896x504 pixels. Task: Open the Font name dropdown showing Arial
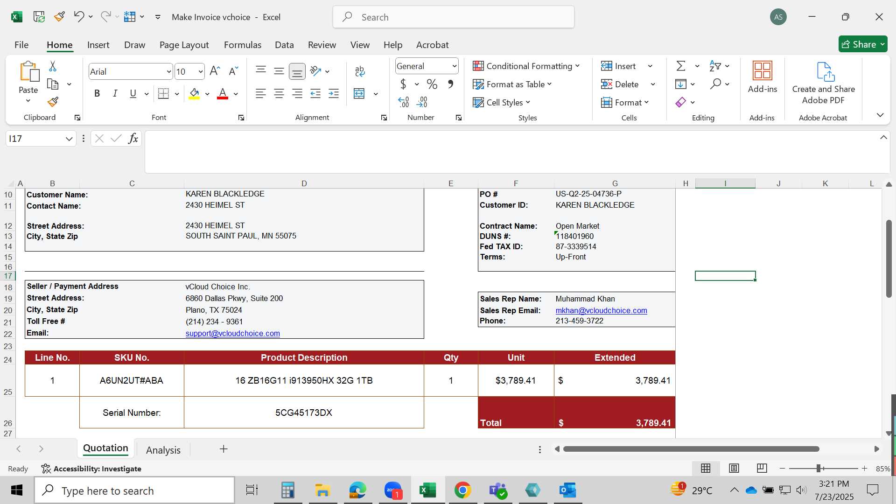(x=169, y=71)
